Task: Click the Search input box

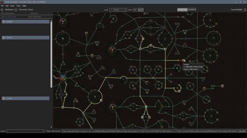Action: click(25, 131)
